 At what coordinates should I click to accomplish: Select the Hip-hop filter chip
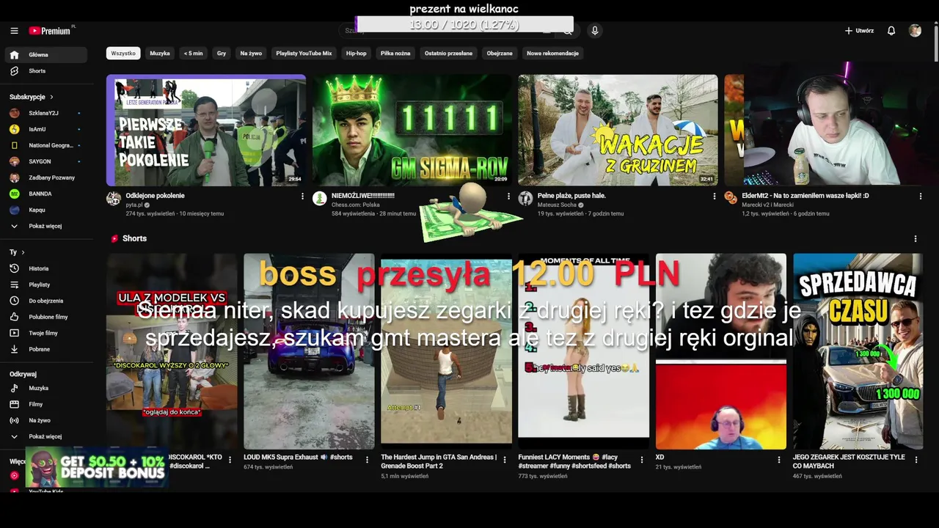356,54
